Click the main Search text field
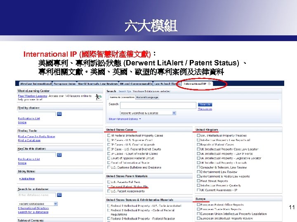 pyautogui.click(x=158, y=105)
